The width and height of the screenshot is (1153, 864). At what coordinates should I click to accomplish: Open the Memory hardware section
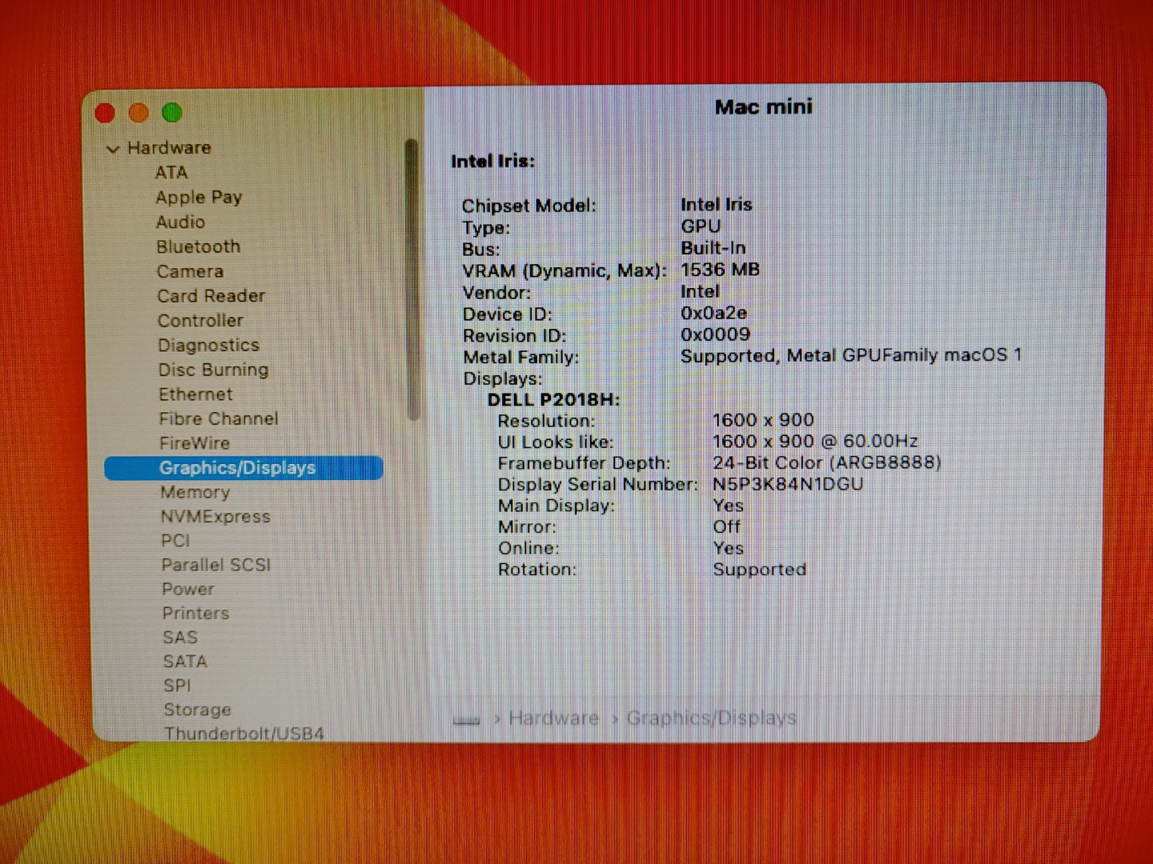[195, 493]
